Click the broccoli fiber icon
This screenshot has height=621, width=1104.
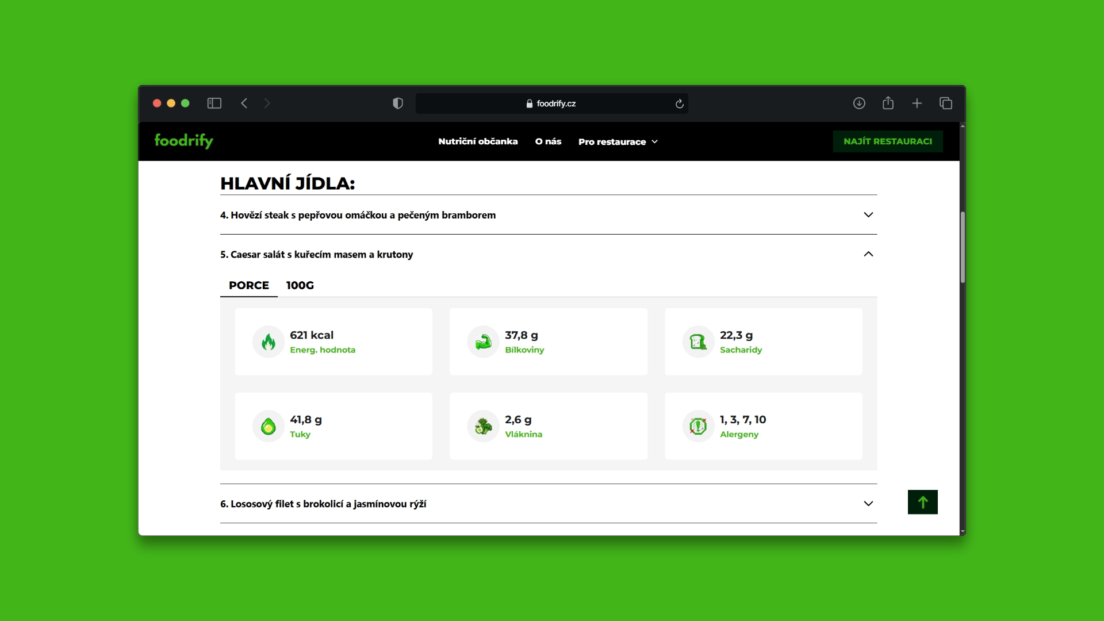(x=483, y=427)
